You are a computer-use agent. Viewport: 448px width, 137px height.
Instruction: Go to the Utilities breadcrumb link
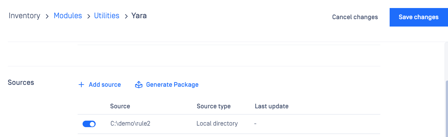point(106,16)
